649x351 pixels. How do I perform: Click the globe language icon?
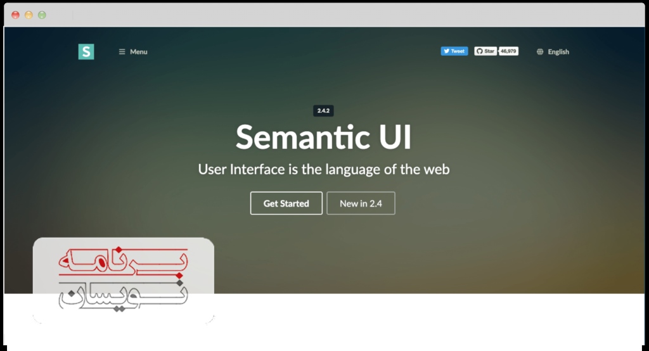tap(540, 52)
